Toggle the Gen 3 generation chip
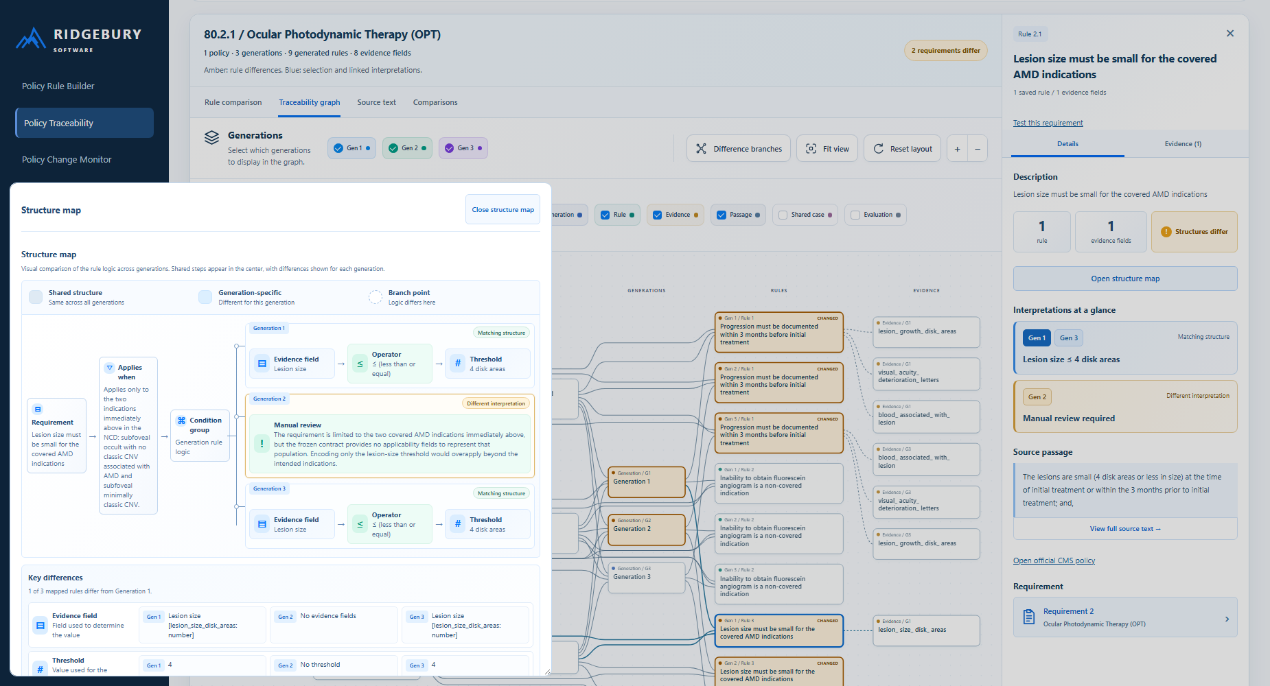The width and height of the screenshot is (1270, 686). pos(463,148)
